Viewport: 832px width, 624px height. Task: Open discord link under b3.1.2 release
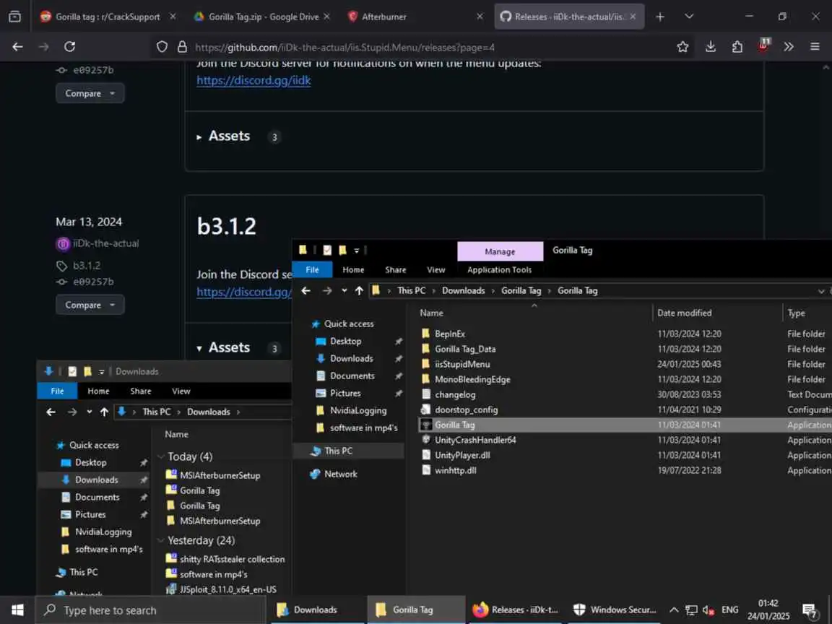tap(244, 292)
